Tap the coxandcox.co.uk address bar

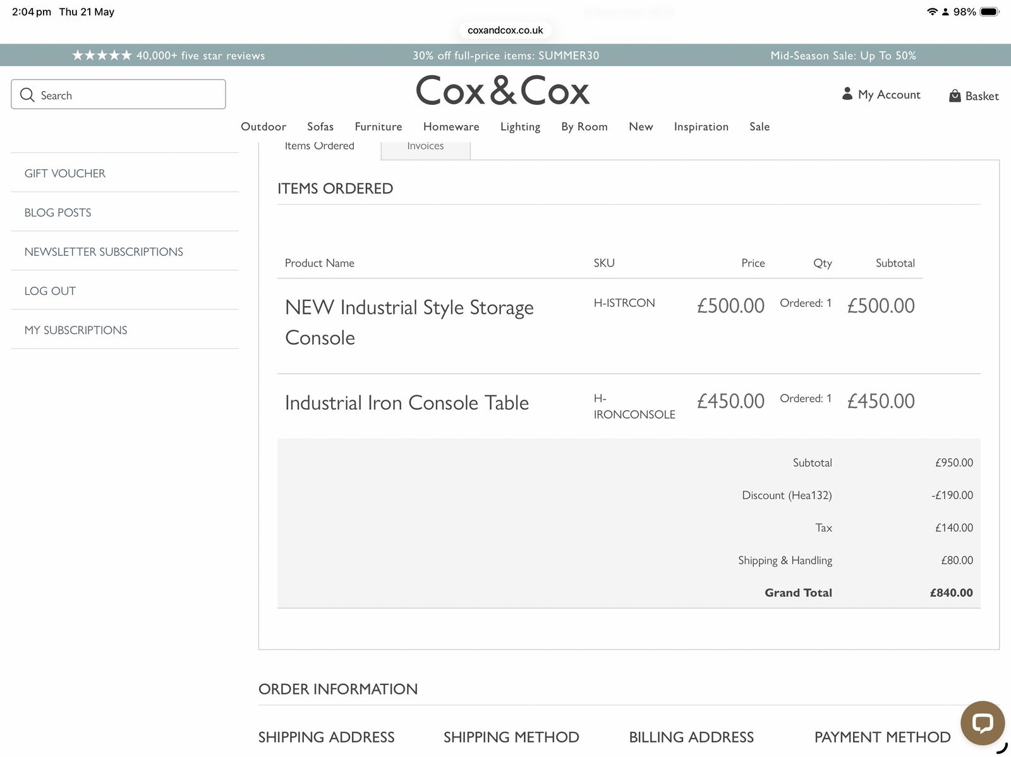point(505,30)
